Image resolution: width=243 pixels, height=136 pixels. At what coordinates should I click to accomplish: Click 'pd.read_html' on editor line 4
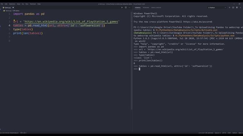(x=38, y=25)
